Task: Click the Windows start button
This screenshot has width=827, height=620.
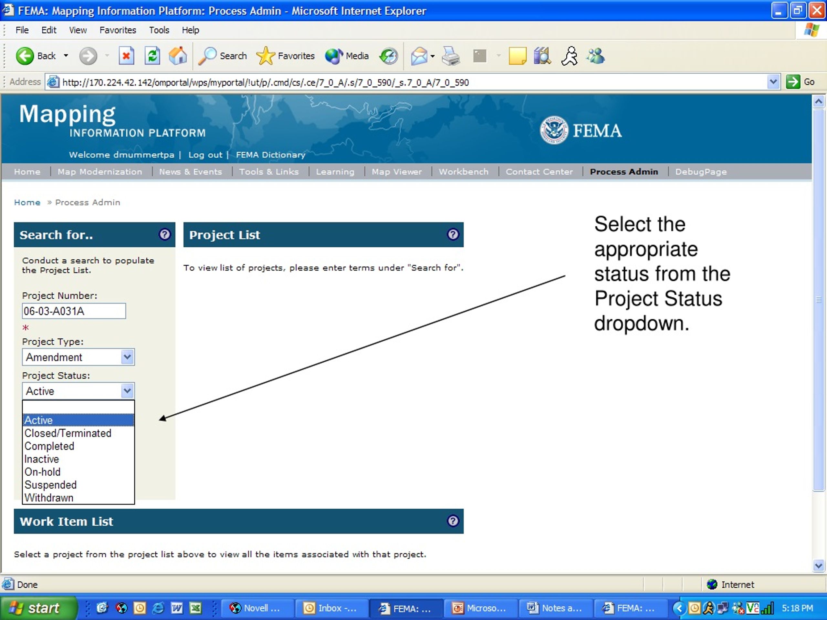Action: pos(38,608)
